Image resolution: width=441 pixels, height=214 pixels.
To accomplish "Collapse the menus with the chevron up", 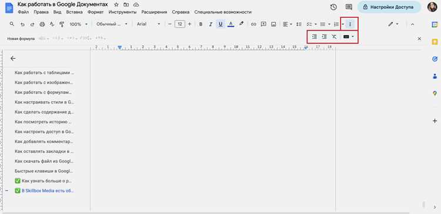I will [x=412, y=25].
